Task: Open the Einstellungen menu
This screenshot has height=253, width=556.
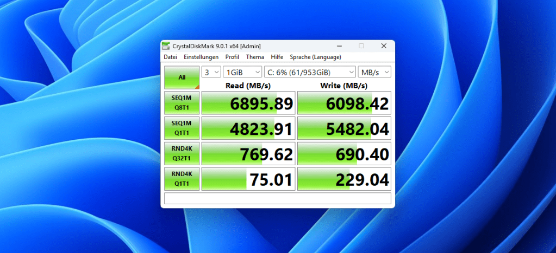Action: click(x=201, y=57)
